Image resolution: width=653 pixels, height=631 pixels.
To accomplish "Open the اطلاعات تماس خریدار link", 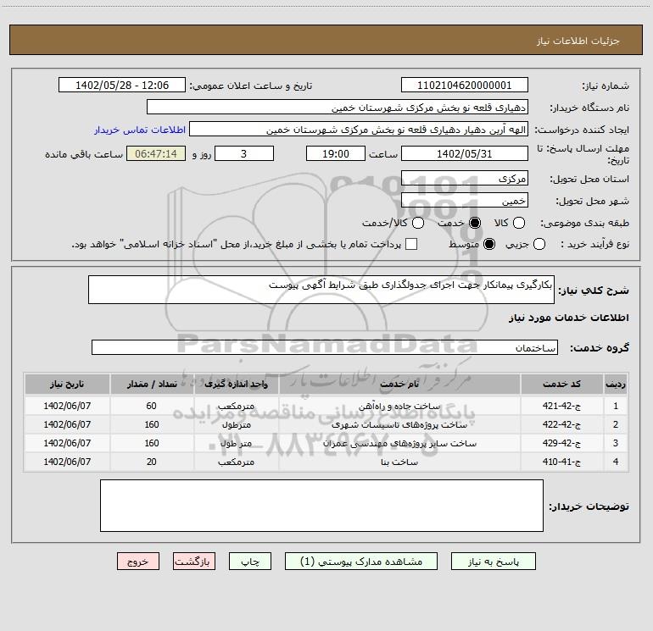I will [x=140, y=130].
